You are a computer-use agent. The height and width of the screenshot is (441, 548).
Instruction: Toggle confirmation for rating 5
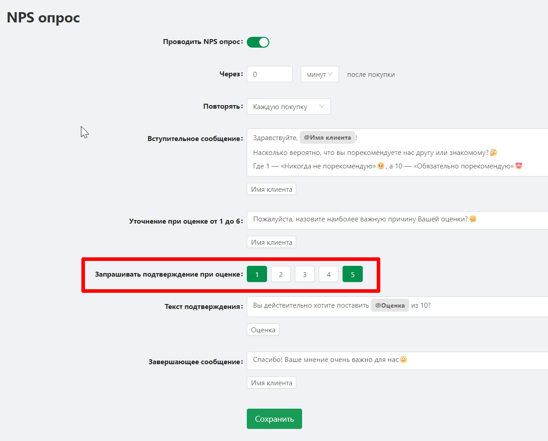(x=352, y=274)
